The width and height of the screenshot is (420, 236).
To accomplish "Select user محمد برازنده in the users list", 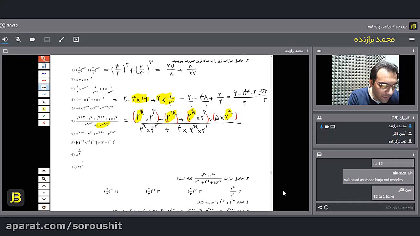I will [x=366, y=126].
